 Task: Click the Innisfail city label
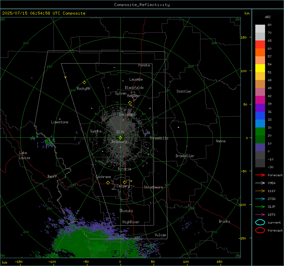(127, 114)
